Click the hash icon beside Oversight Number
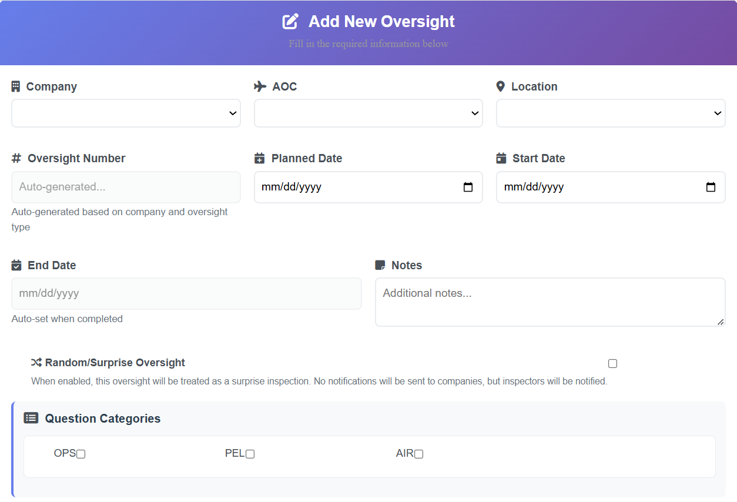Screen dimensions: 737x502 click(16, 158)
